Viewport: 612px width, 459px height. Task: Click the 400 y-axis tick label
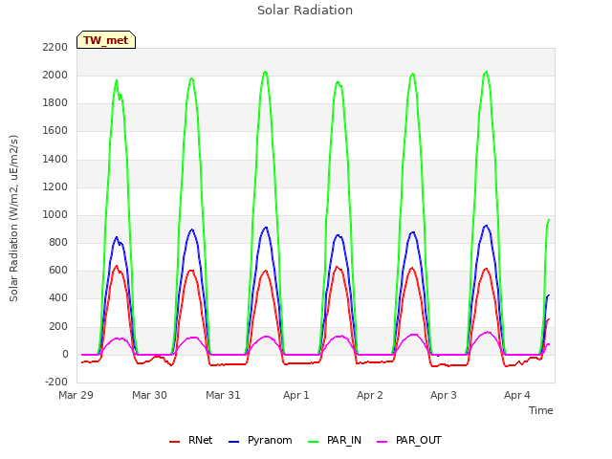click(x=58, y=298)
